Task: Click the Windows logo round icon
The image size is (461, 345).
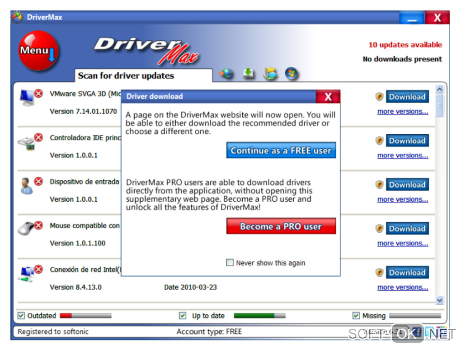Action: click(x=292, y=73)
